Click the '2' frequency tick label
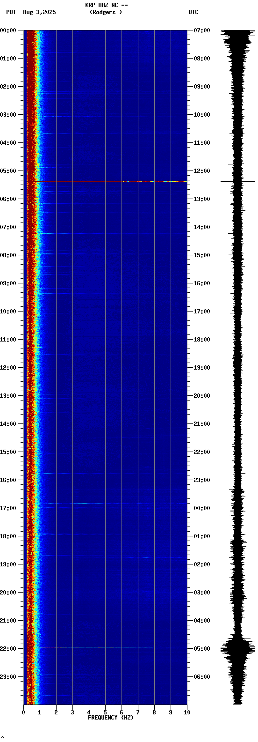Image resolution: width=258 pixels, height=742 pixels. click(x=56, y=712)
